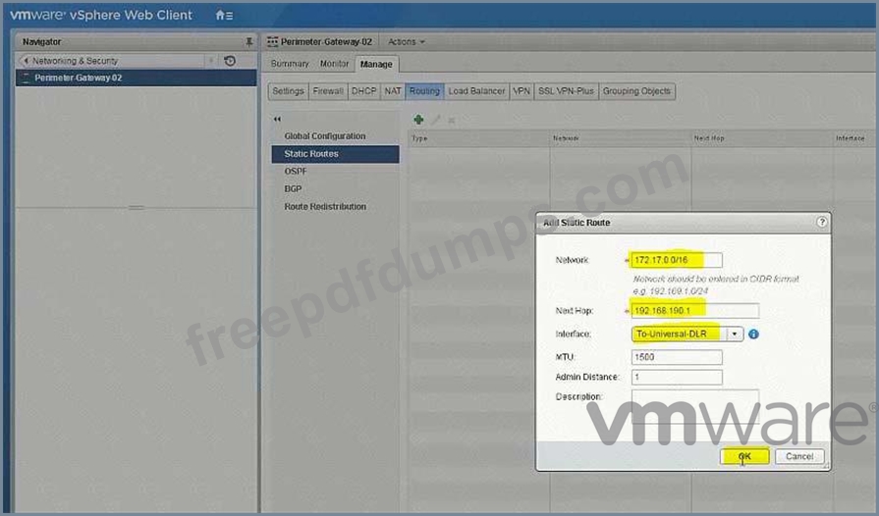Viewport: 879px width, 516px height.
Task: Open the Routing sub-tab
Action: [x=424, y=91]
